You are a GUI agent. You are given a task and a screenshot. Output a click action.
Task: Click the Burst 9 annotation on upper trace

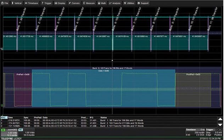[174, 19]
